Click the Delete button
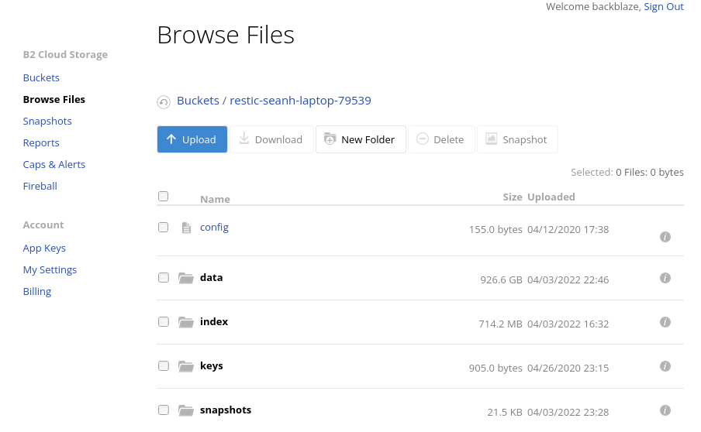The image size is (701, 432). pos(441,139)
